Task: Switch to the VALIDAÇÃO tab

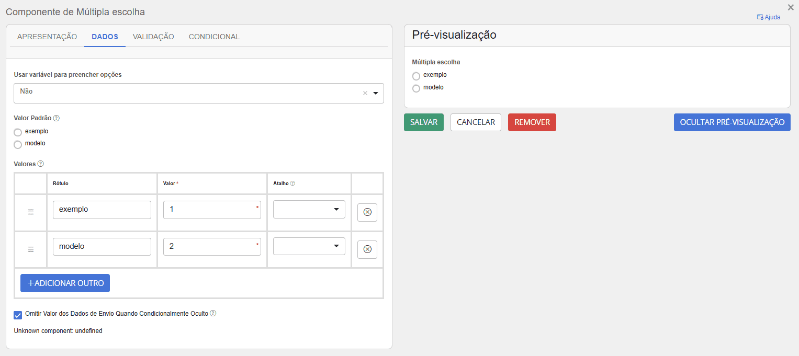Action: (153, 37)
